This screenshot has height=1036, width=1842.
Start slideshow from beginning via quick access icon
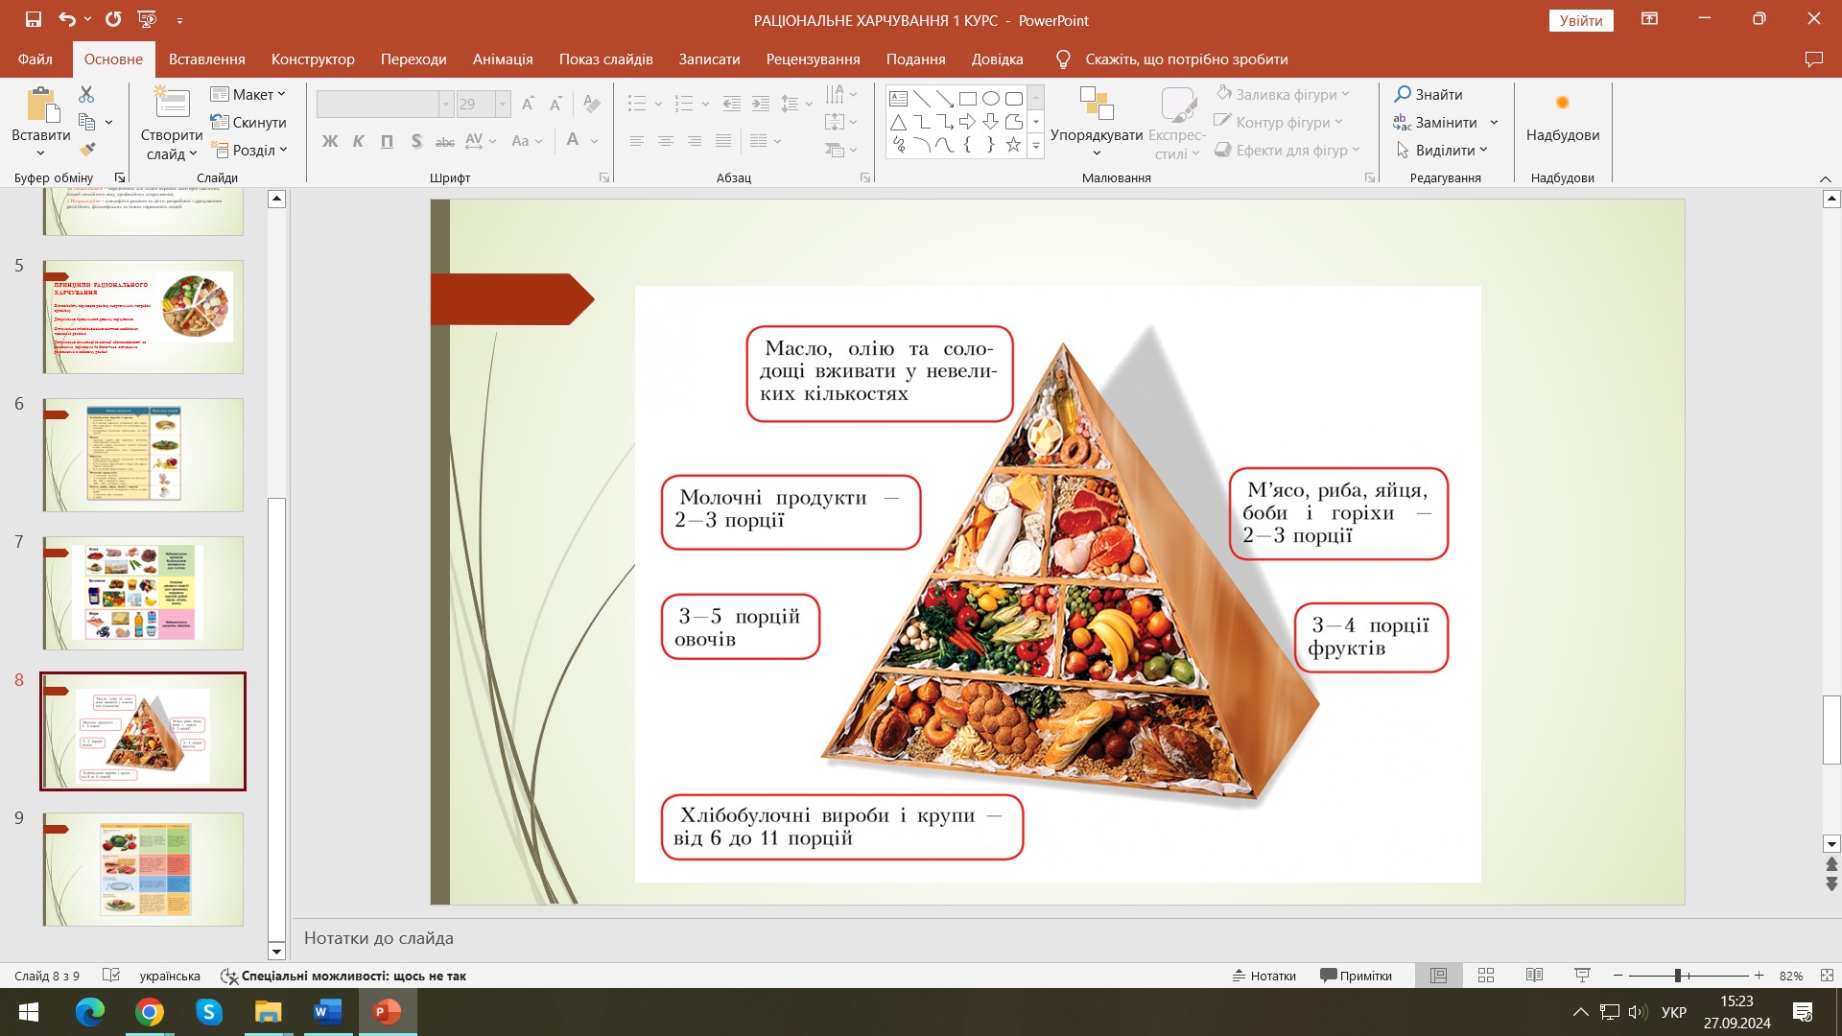coord(147,19)
